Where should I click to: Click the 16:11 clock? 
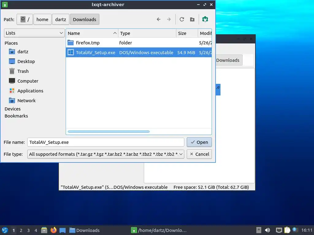pyautogui.click(x=307, y=230)
